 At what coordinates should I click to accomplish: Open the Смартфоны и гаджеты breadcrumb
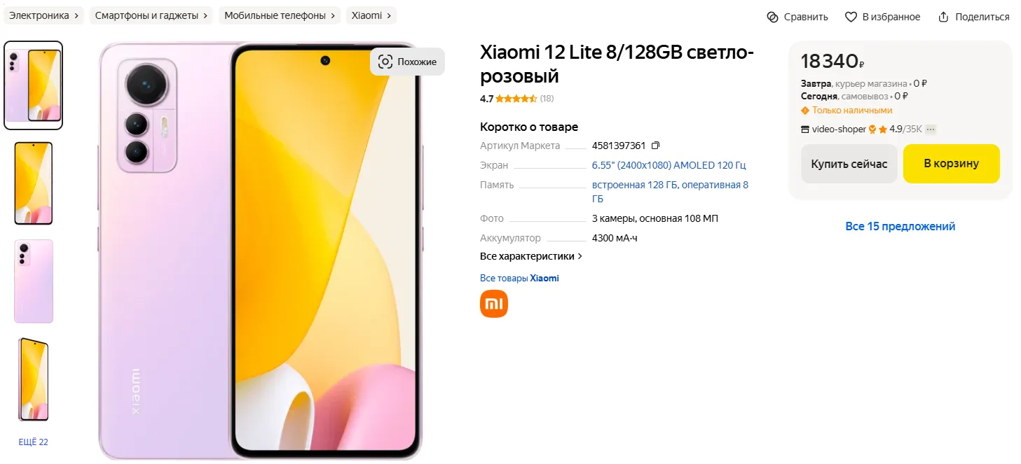tap(151, 15)
